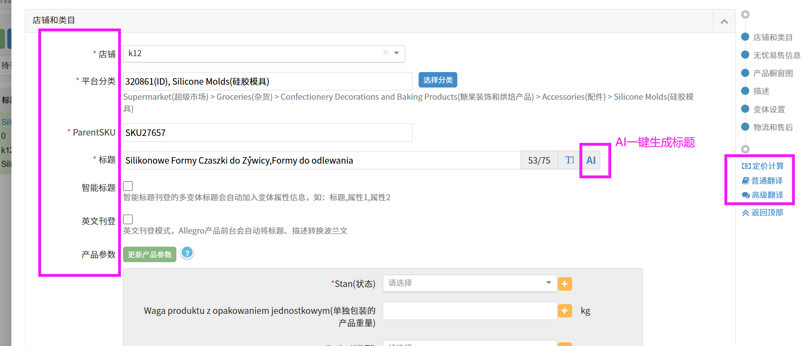803x346 pixels.
Task: Click the 普通翻译 link
Action: coord(763,181)
